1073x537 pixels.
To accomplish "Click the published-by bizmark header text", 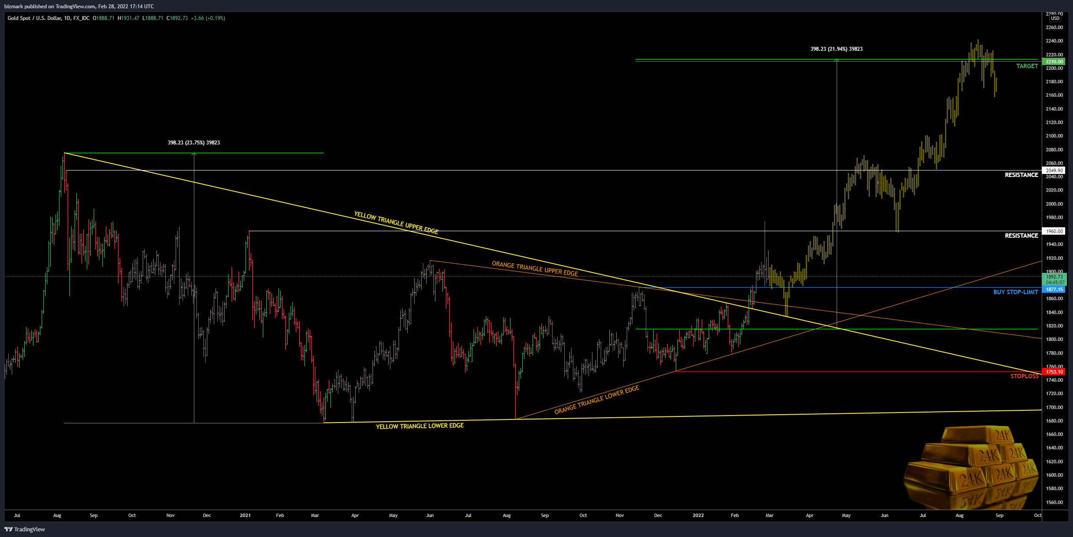I will 79,7.
